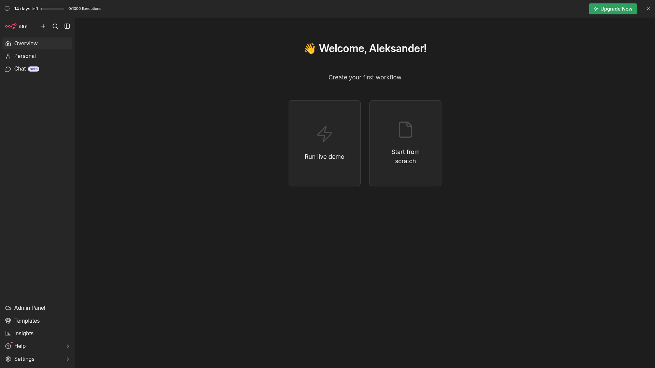This screenshot has height=368, width=655.
Task: Click the Help question mark icon
Action: tap(8, 346)
